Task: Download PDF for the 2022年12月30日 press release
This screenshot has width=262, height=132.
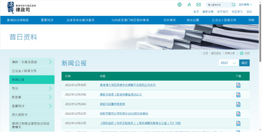Action: point(238,85)
